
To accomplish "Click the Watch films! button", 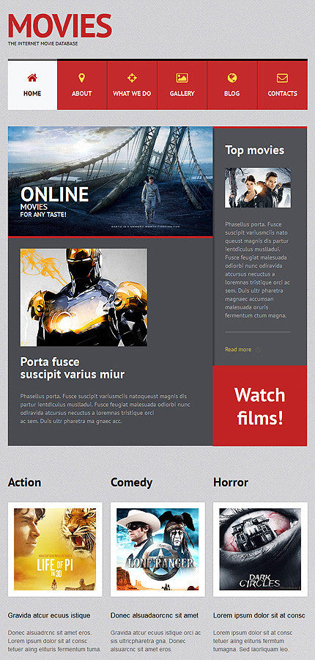I will pyautogui.click(x=260, y=406).
